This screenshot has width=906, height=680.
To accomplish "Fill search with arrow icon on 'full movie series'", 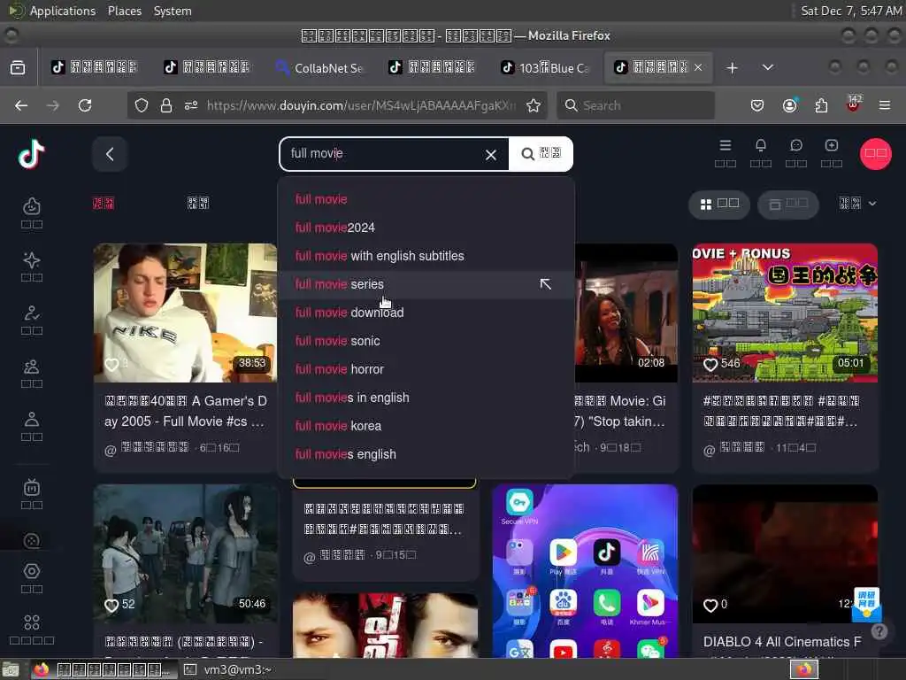I will click(545, 284).
